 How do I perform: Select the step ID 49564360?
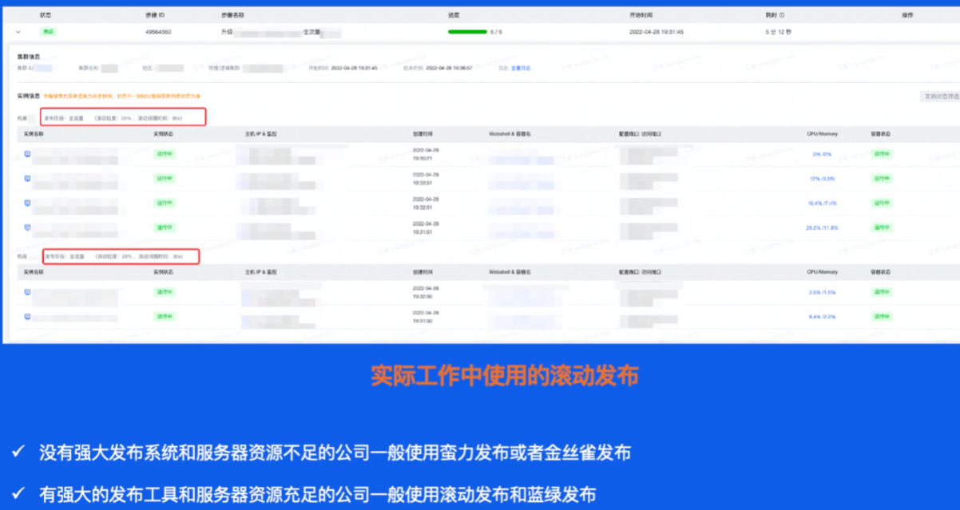158,32
